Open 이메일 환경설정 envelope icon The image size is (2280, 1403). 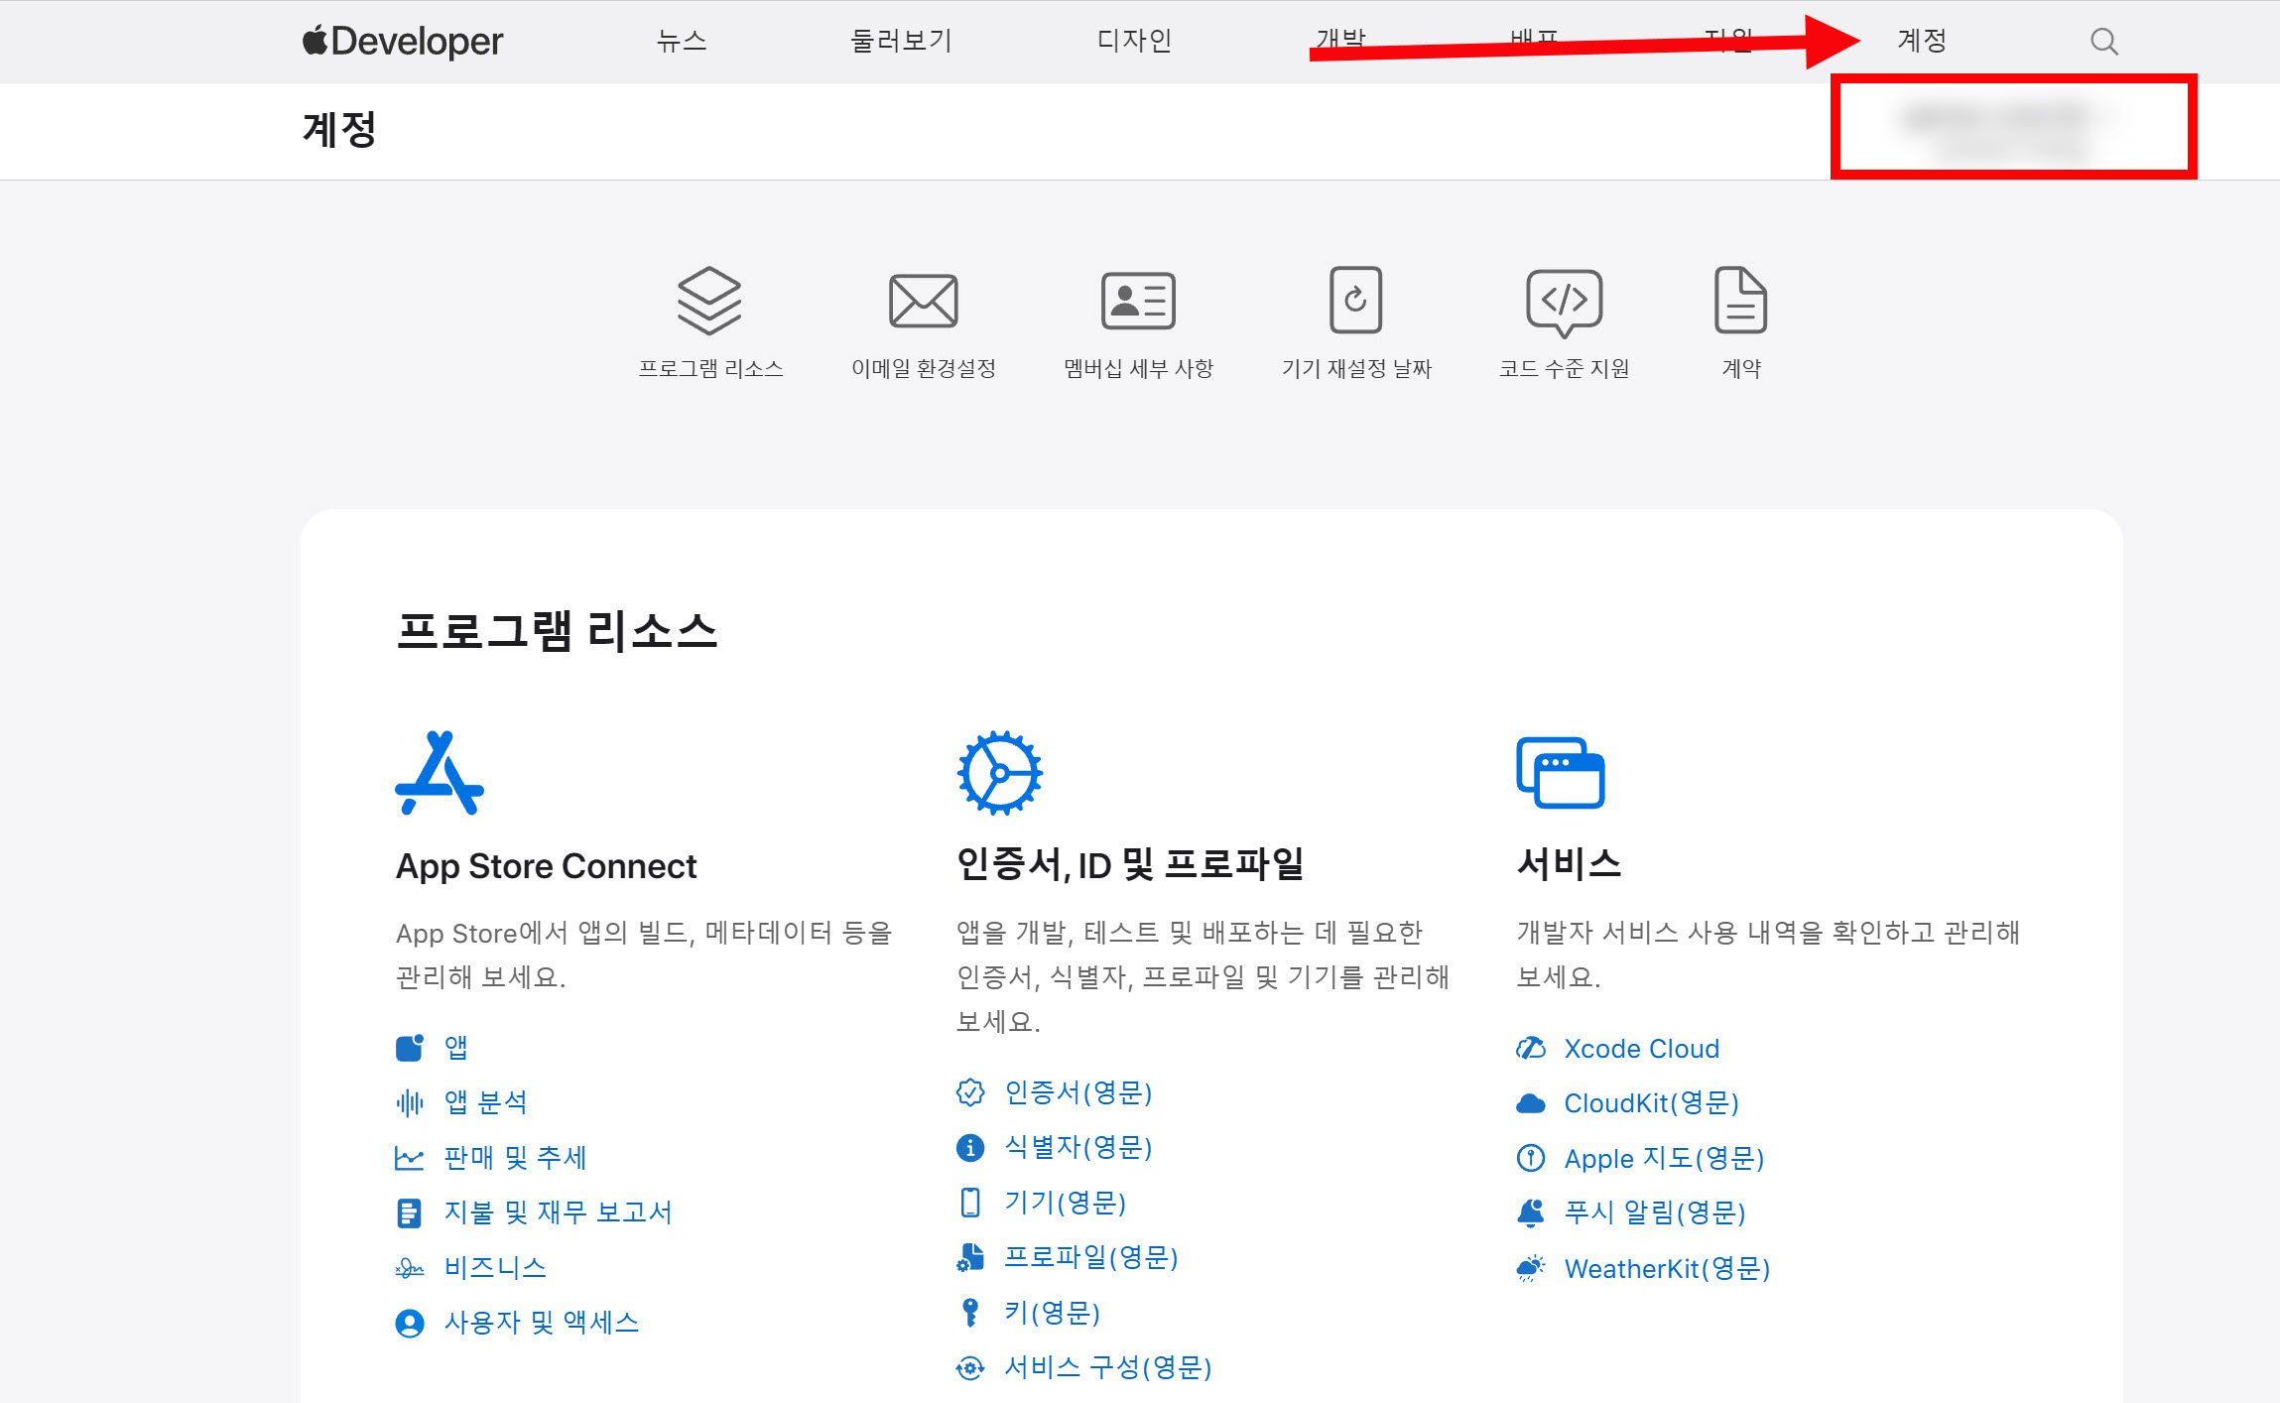tap(923, 301)
